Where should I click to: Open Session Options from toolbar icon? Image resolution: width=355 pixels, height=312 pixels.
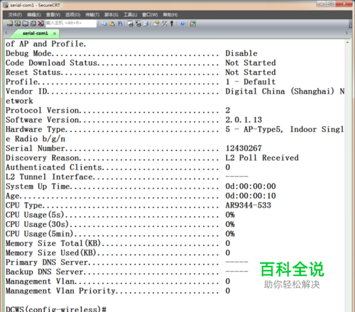pos(156,23)
